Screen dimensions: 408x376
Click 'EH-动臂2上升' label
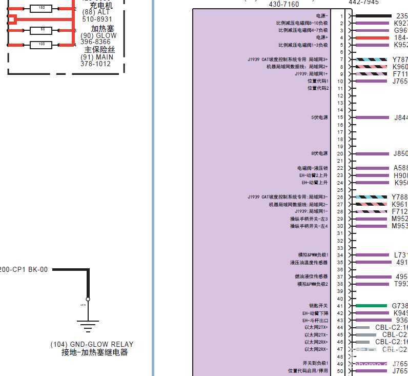click(314, 175)
